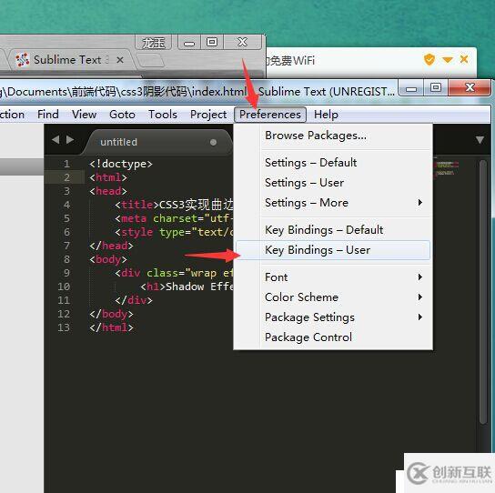Open the Project menu
The width and height of the screenshot is (495, 493).
[x=208, y=115]
